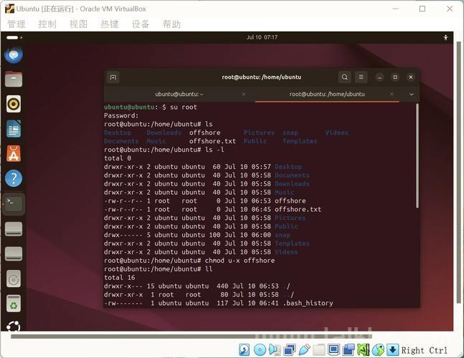The height and width of the screenshot is (358, 464).
Task: Open the Help question-mark dock icon
Action: point(14,178)
